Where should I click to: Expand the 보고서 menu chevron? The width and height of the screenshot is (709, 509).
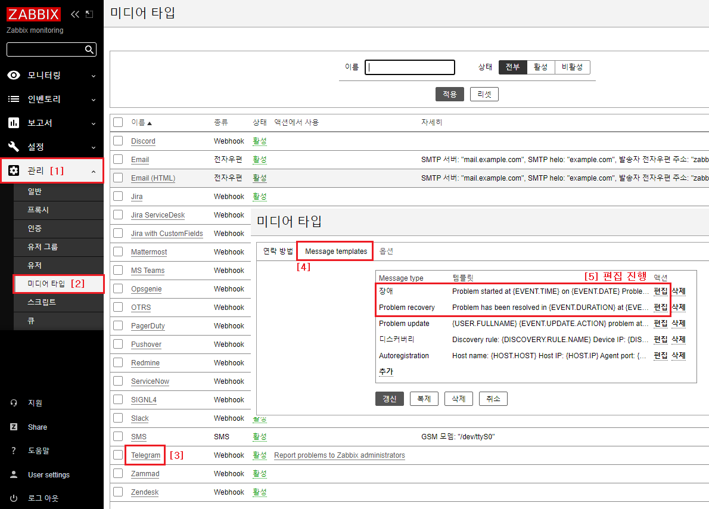(94, 123)
